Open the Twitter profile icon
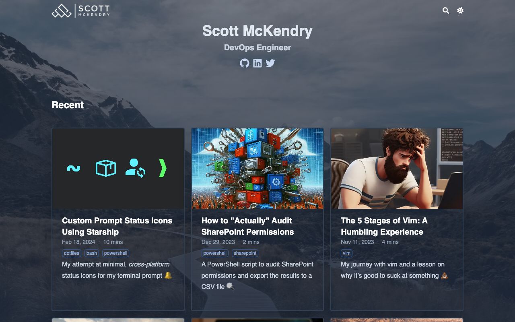The image size is (515, 322). tap(270, 63)
